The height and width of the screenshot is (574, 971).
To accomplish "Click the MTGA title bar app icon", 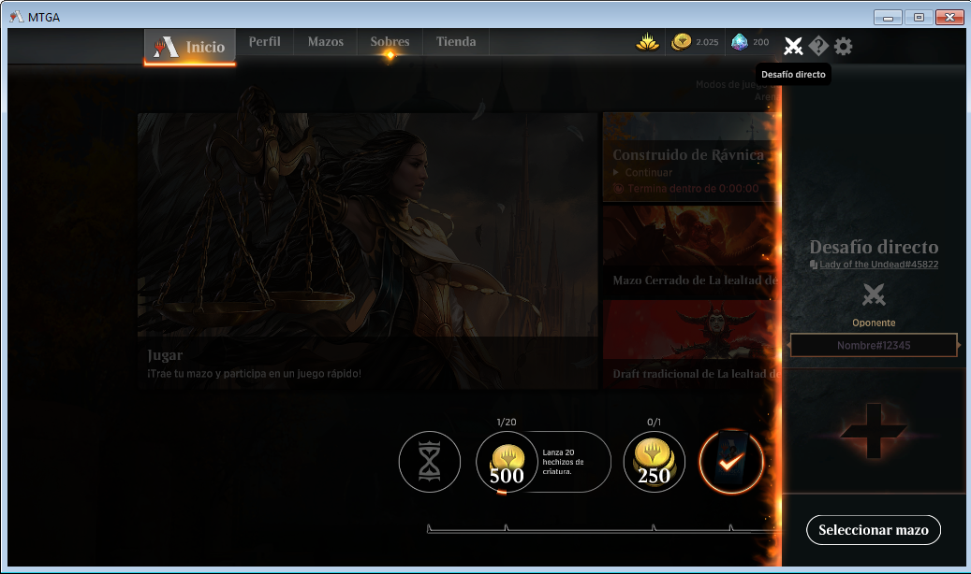I will click(x=17, y=17).
